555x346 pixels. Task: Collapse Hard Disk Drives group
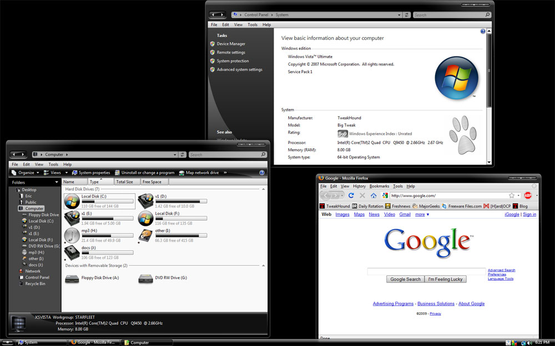263,189
